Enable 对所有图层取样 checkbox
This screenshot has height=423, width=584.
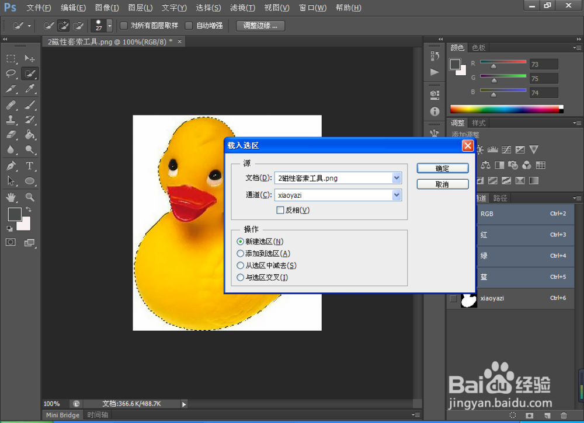[124, 25]
